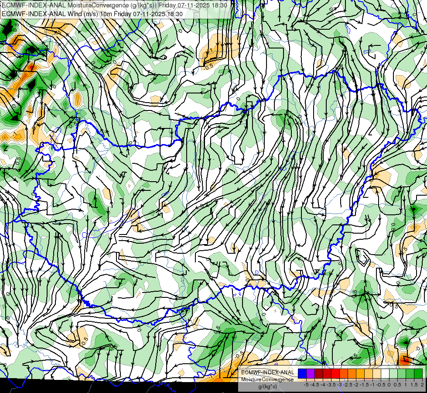
Task: Click the legend's MoistureConvergence label
Action: 267,379
